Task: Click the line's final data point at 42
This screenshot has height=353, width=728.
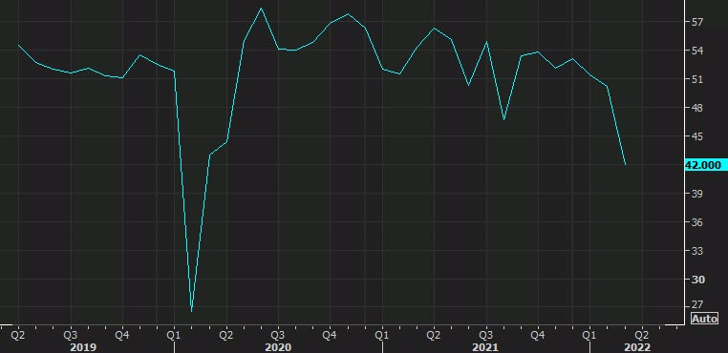Action: pyautogui.click(x=625, y=165)
